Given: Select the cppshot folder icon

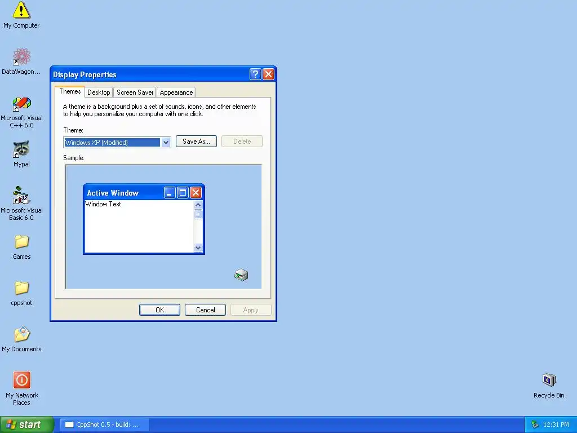Looking at the screenshot, I should click(21, 293).
